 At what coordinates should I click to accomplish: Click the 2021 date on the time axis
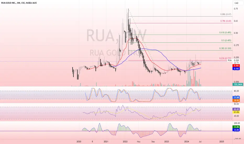click(106, 141)
